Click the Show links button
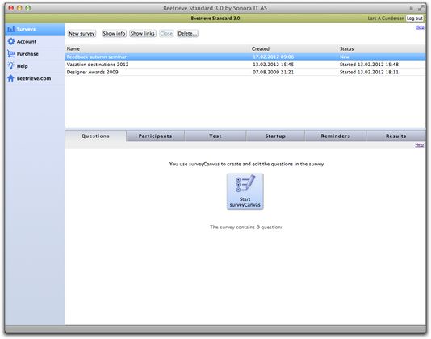Viewport: 431px width, 339px height. (143, 34)
